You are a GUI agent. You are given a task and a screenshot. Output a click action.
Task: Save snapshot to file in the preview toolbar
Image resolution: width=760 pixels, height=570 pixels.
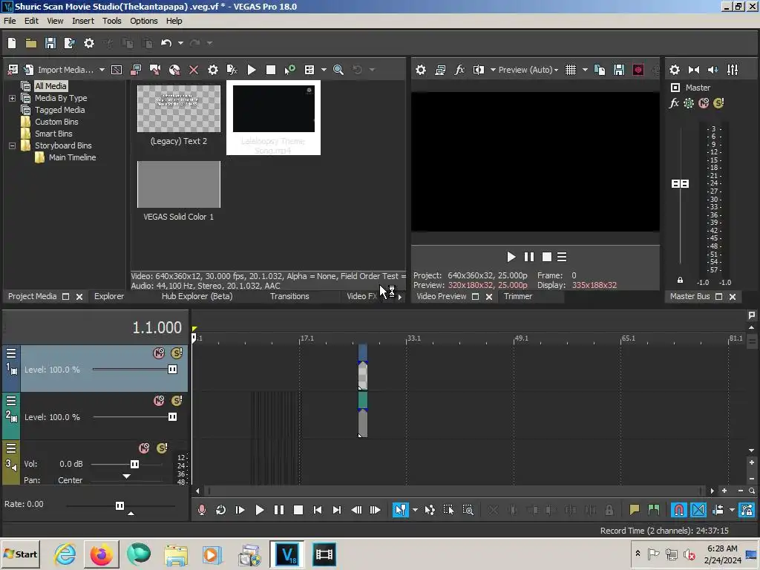(x=619, y=70)
